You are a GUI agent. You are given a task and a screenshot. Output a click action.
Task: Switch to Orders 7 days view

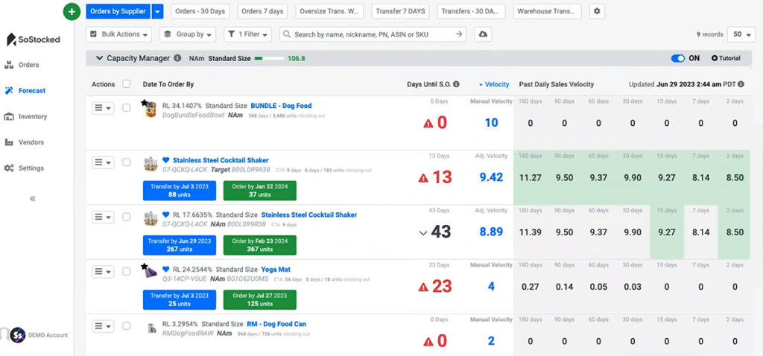[262, 11]
